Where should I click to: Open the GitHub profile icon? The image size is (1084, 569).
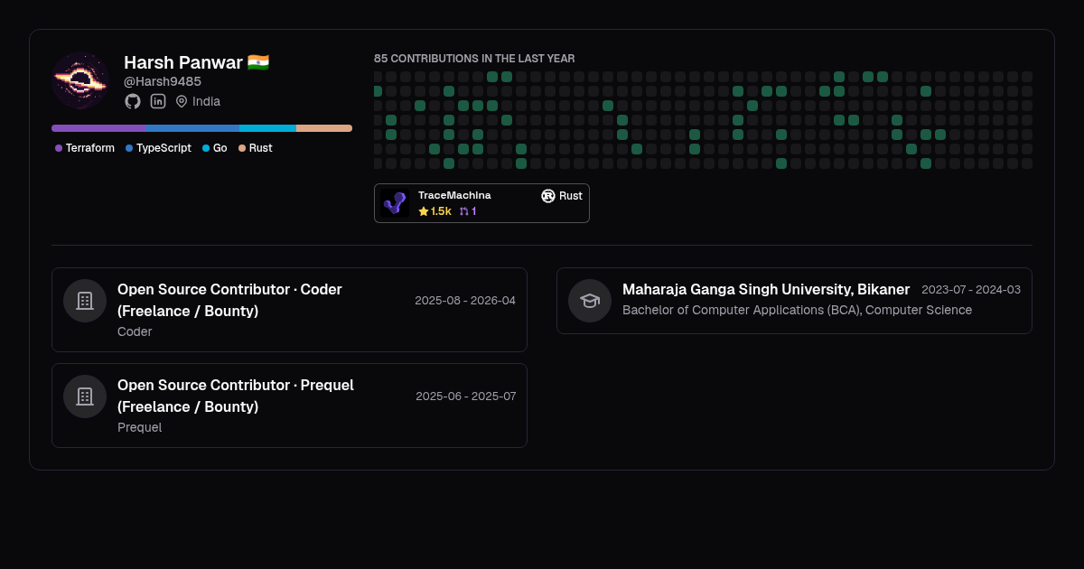tap(133, 101)
